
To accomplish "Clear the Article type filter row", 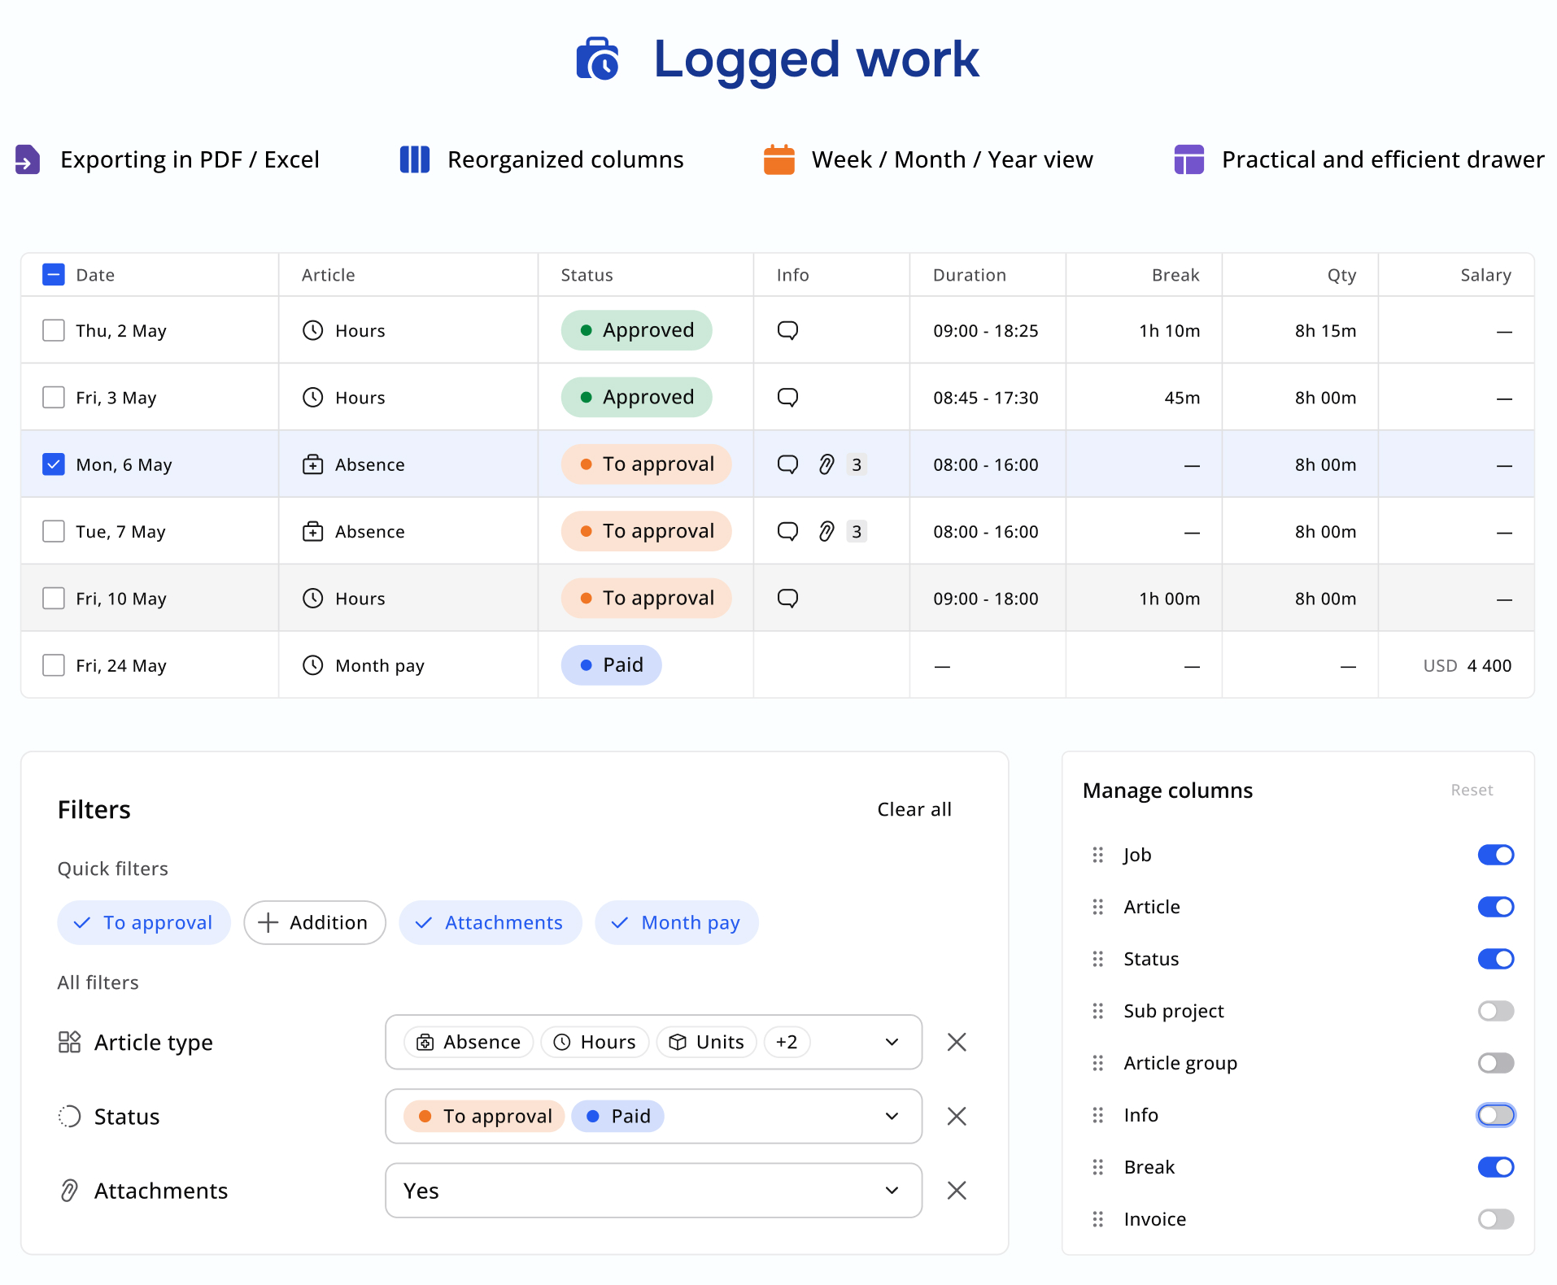I will tap(957, 1042).
